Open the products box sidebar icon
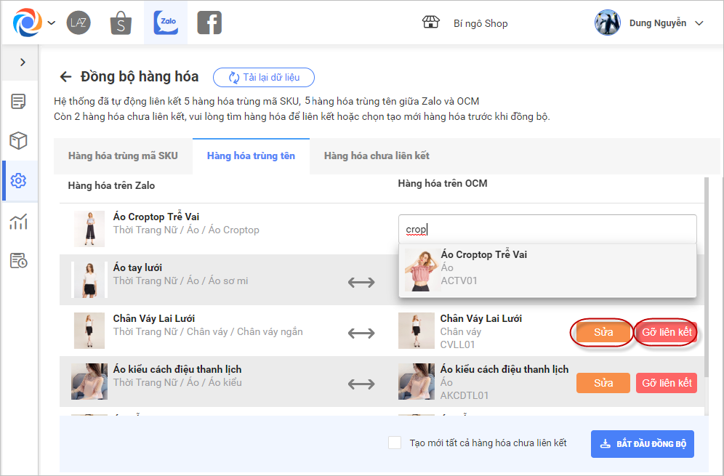This screenshot has height=476, width=724. tap(18, 141)
